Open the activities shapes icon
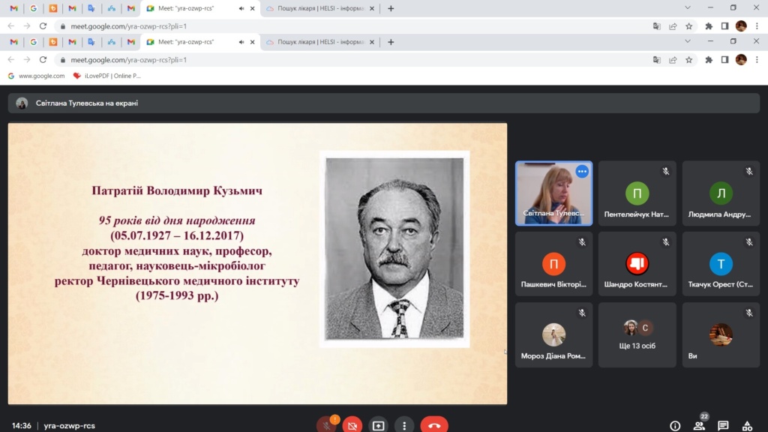768x432 pixels. point(747,425)
